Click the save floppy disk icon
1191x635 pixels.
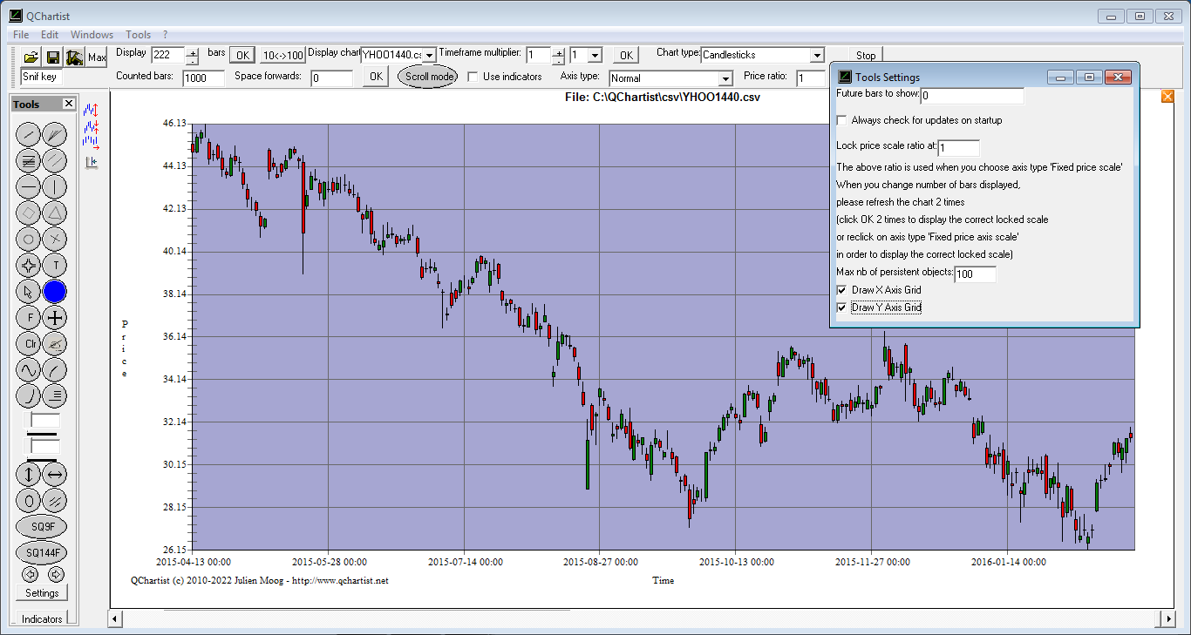[53, 57]
